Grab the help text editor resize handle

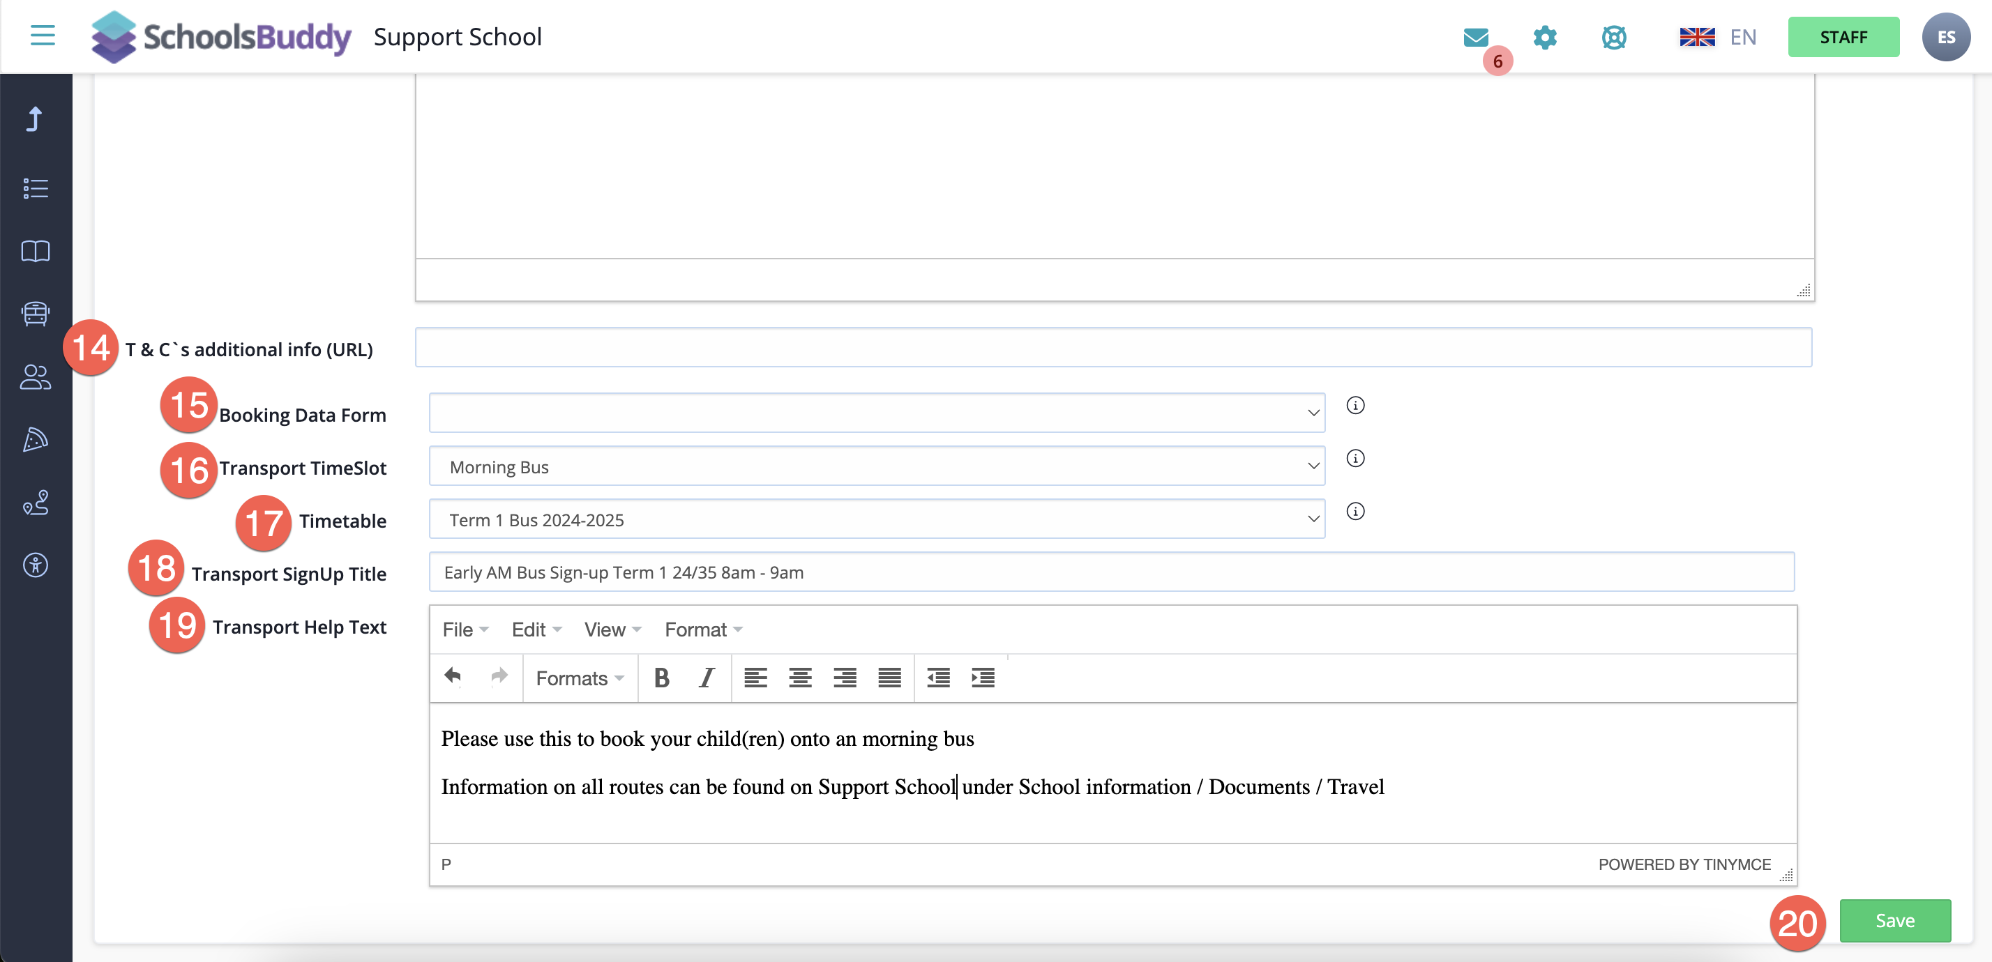[1786, 875]
